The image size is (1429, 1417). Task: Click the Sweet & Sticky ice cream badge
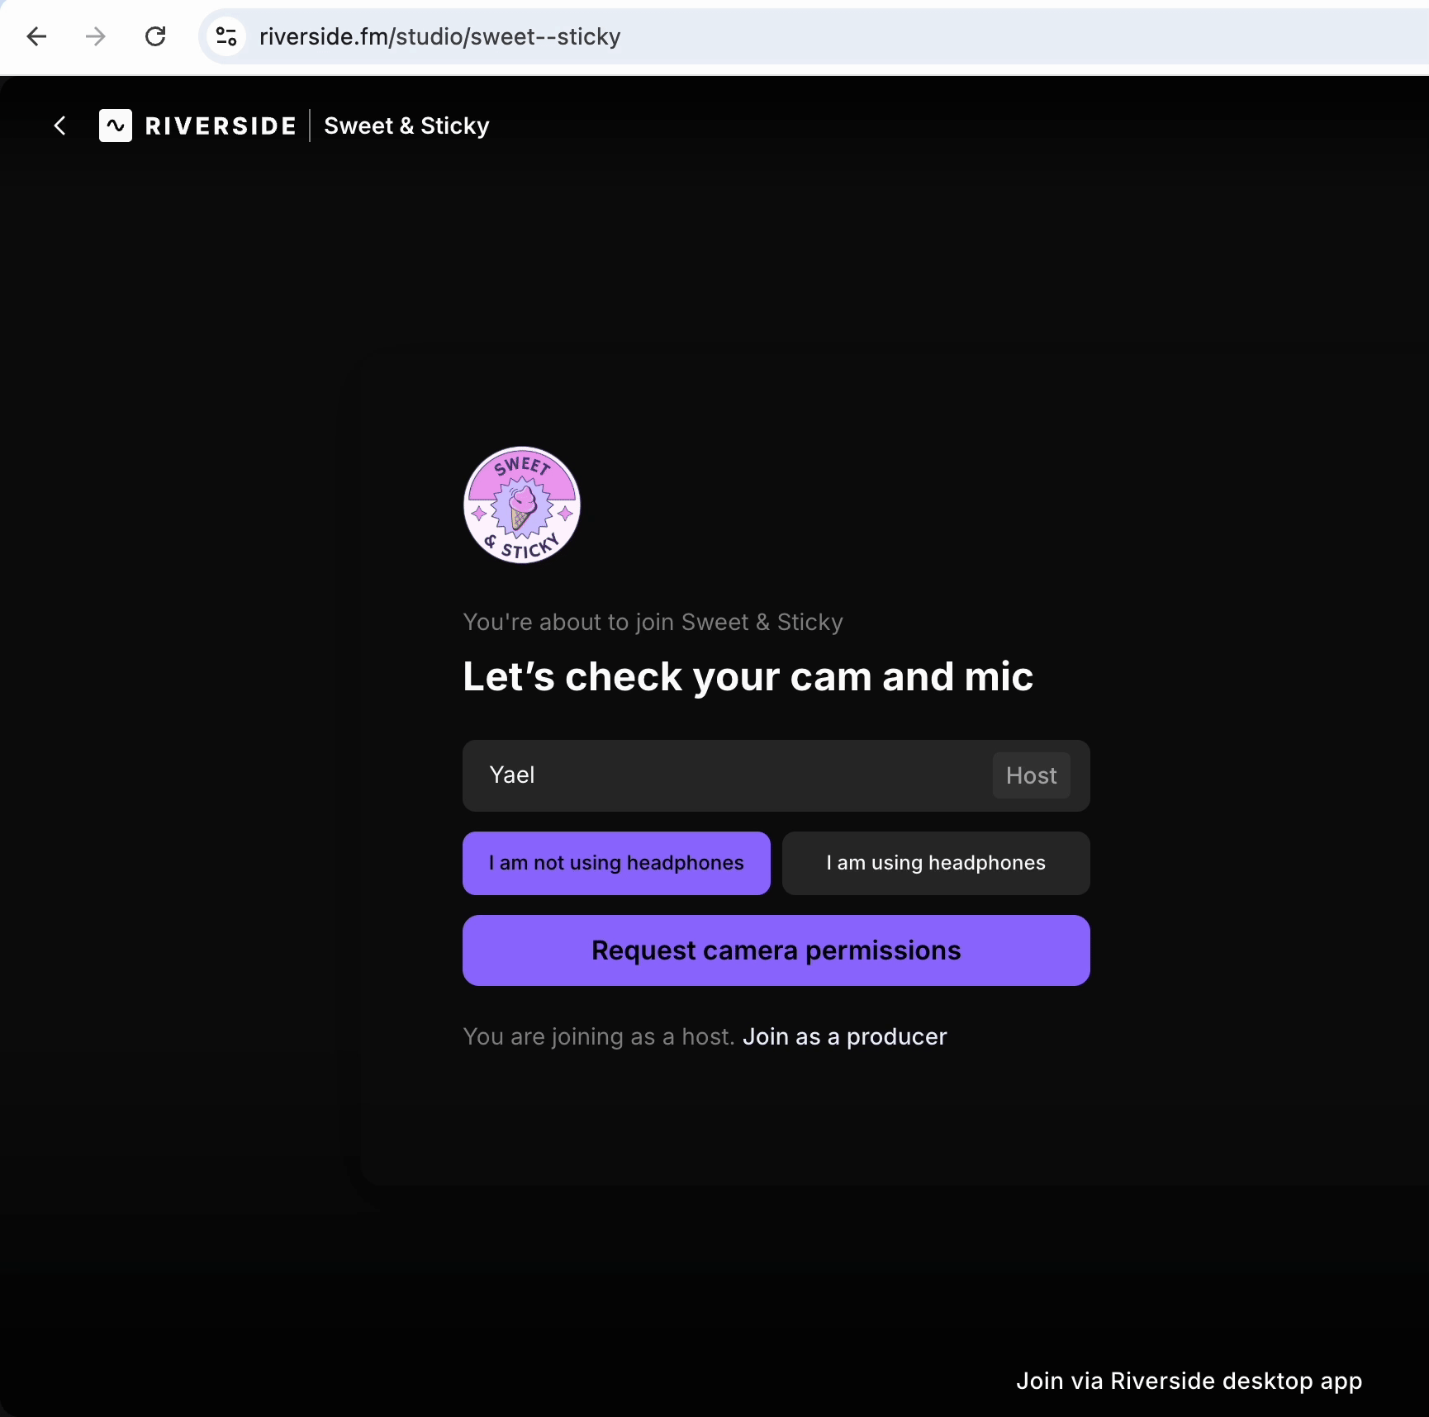pyautogui.click(x=522, y=505)
